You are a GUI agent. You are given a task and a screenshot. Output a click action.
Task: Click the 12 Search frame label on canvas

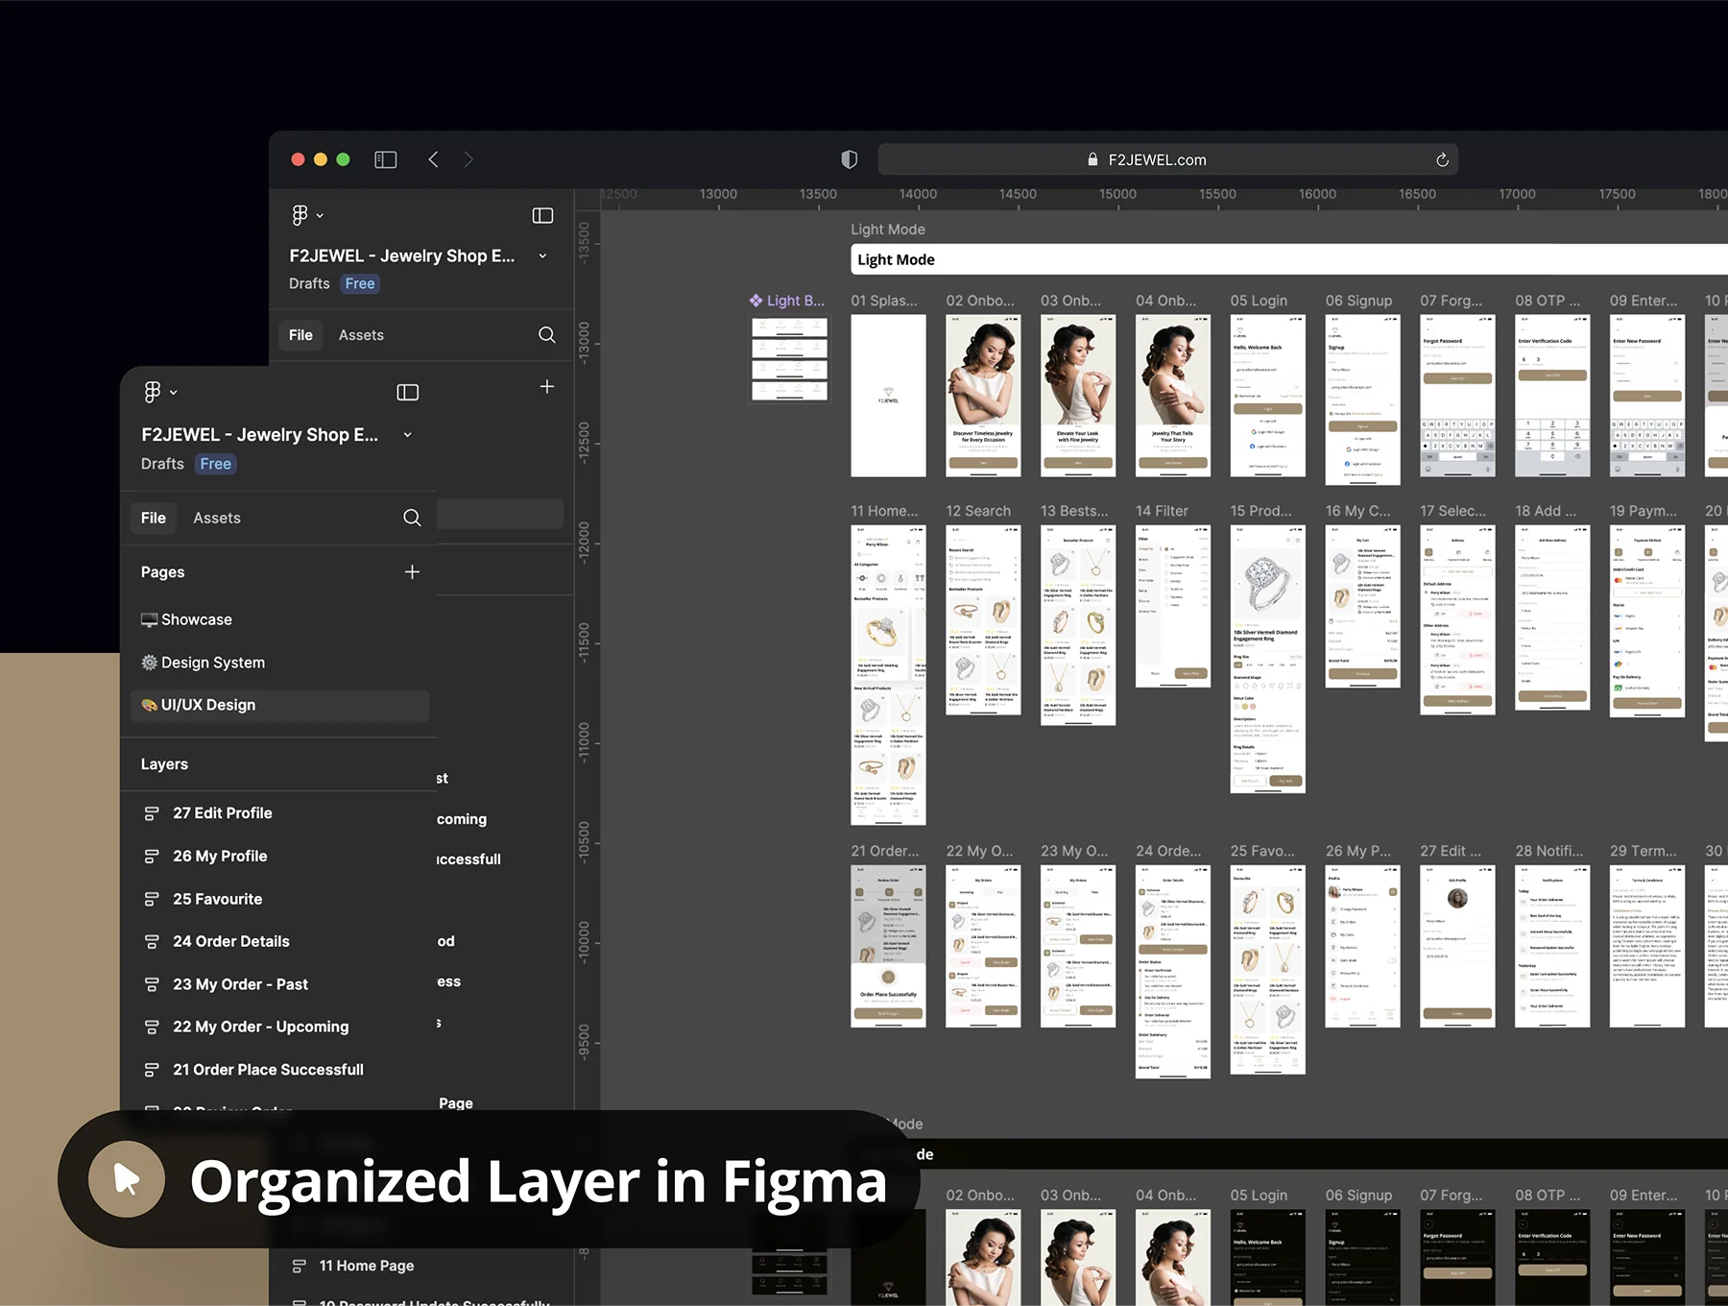[x=978, y=511]
